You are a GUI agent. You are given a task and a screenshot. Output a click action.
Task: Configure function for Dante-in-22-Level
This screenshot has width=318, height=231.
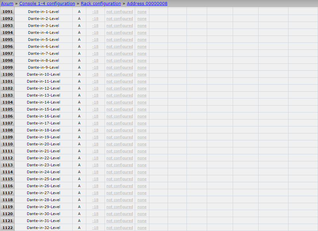coord(119,158)
